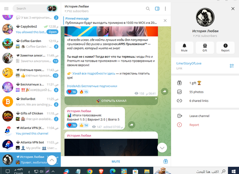Click unread badge 13 on Заметки row

click(x=55, y=61)
